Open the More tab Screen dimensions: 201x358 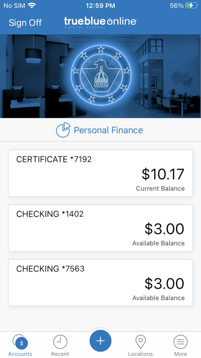coord(180,345)
